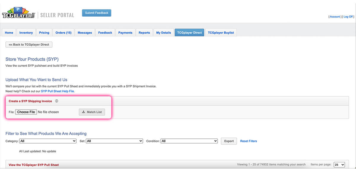356x169 pixels.
Task: Open the TCGplayer Buylist tab
Action: coord(221,33)
